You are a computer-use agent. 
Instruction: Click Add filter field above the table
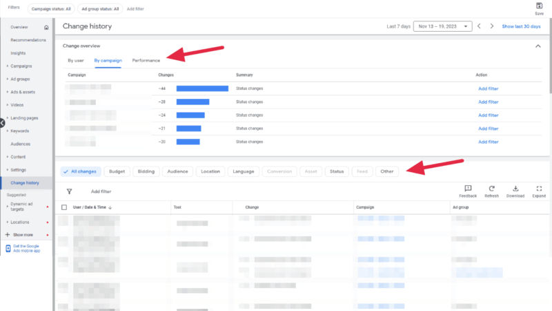[x=101, y=191]
